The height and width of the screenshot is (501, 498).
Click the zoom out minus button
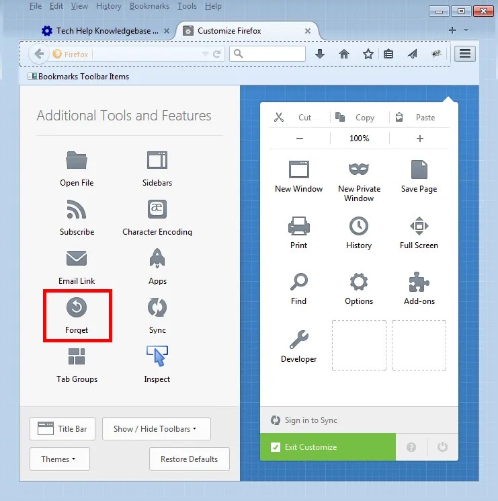[300, 139]
